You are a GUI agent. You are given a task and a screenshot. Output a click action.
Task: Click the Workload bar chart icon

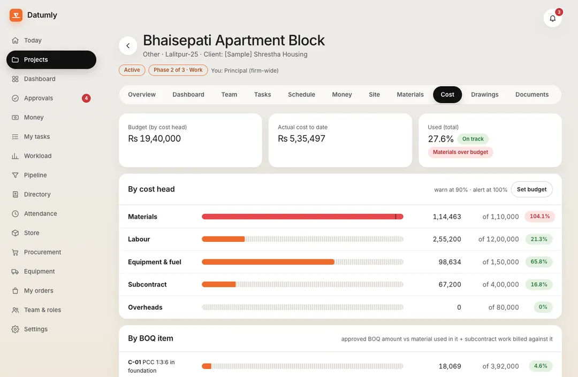click(15, 156)
